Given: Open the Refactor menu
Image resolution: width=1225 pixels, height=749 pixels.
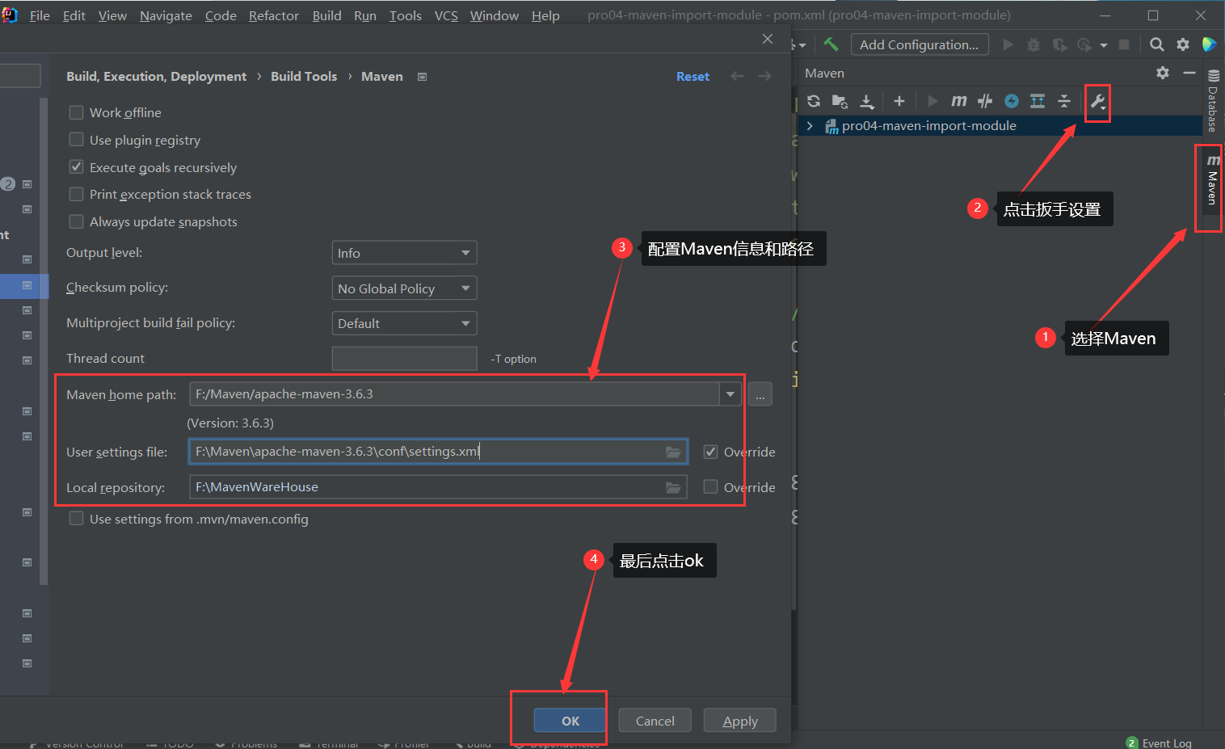Looking at the screenshot, I should [x=273, y=15].
